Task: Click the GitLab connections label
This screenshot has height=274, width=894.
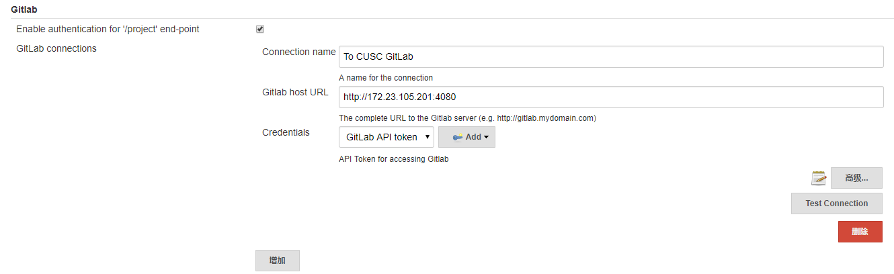Action: [x=56, y=48]
